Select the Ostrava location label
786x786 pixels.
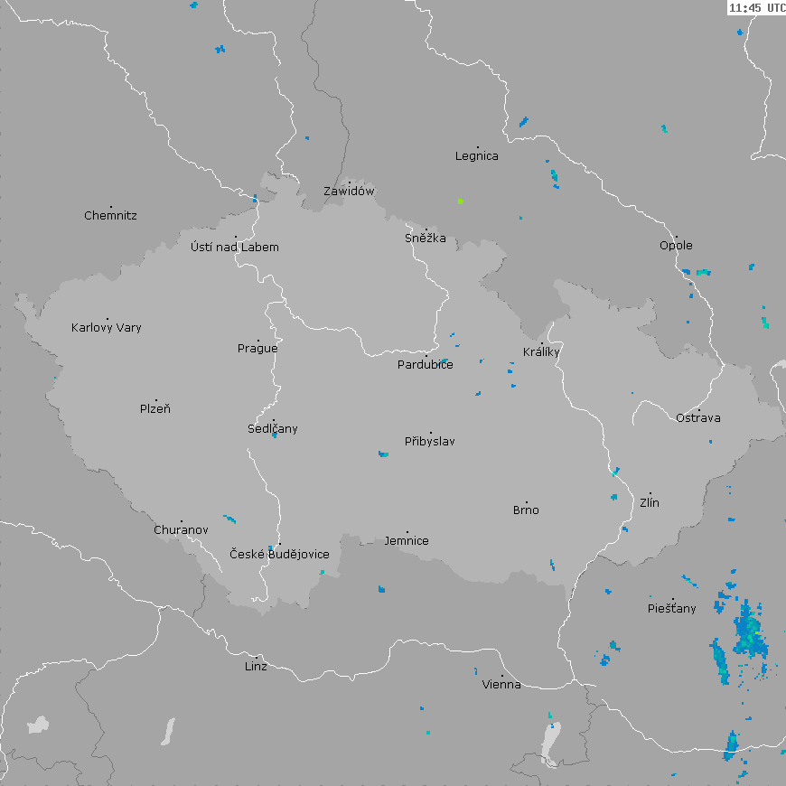click(x=698, y=418)
